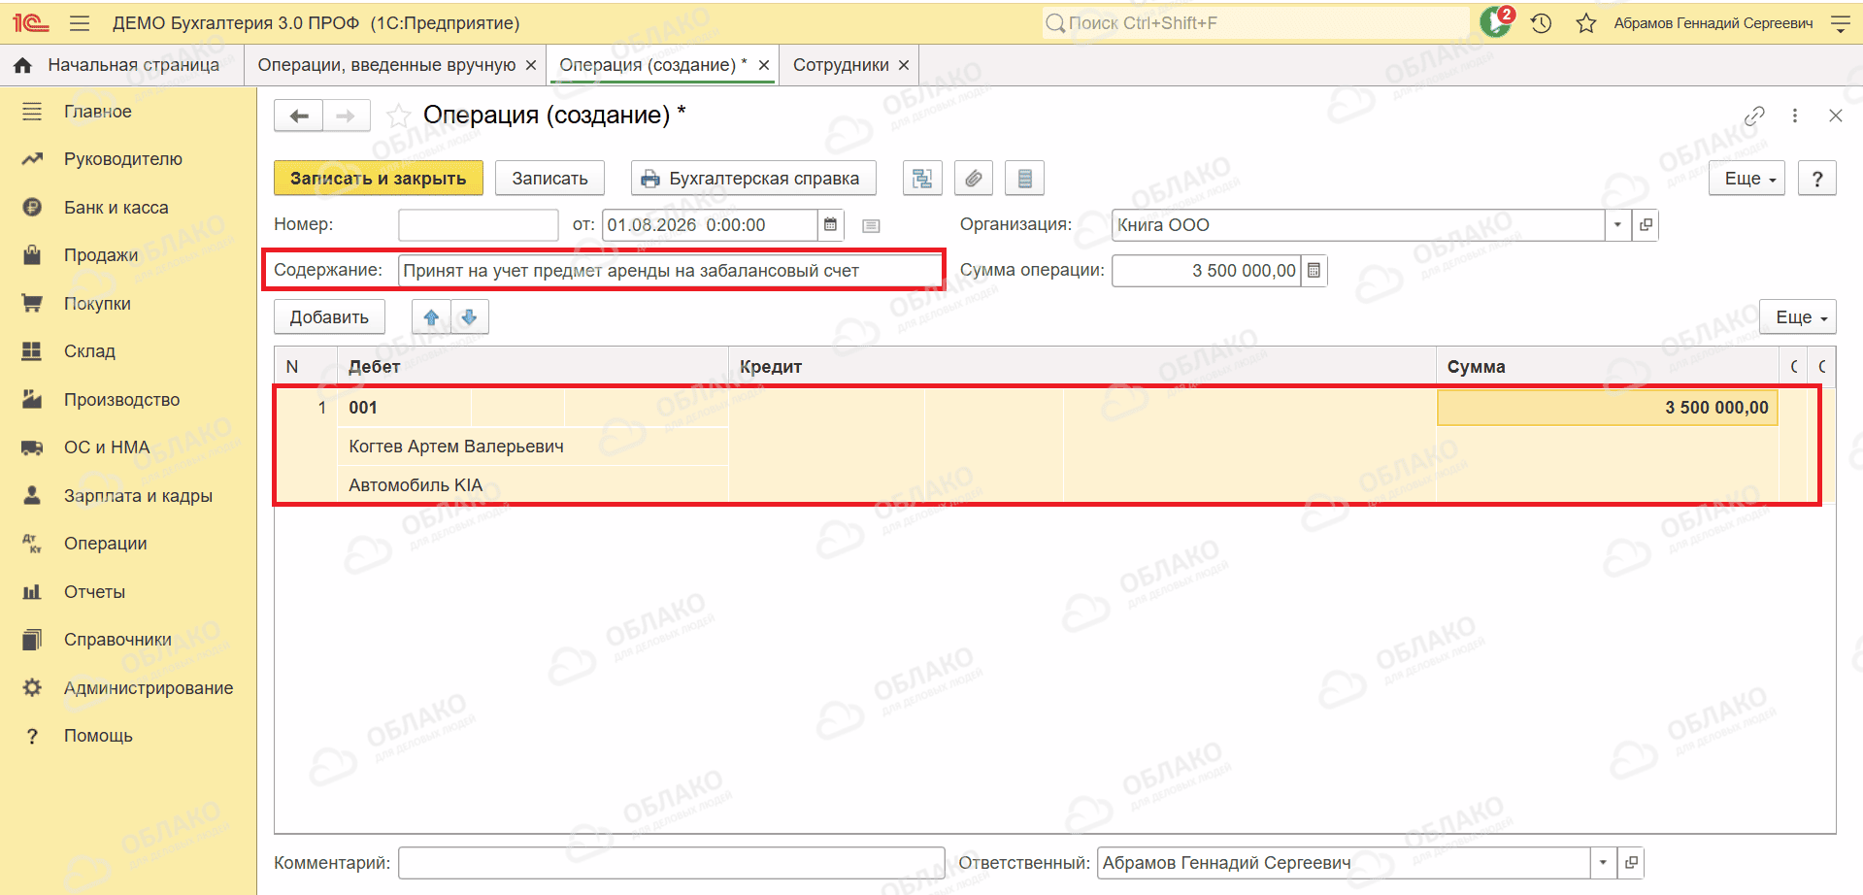Open the Помощь section
1863x895 pixels.
(x=128, y=736)
